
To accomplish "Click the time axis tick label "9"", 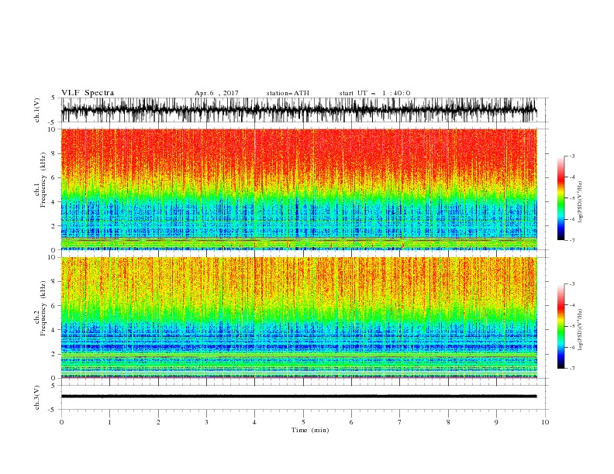I will pyautogui.click(x=496, y=422).
